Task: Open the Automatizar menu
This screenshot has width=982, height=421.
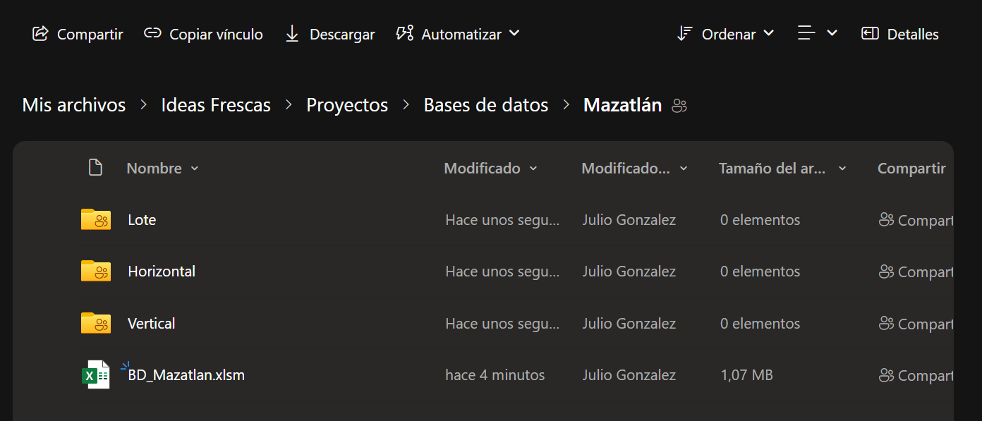Action: (458, 34)
